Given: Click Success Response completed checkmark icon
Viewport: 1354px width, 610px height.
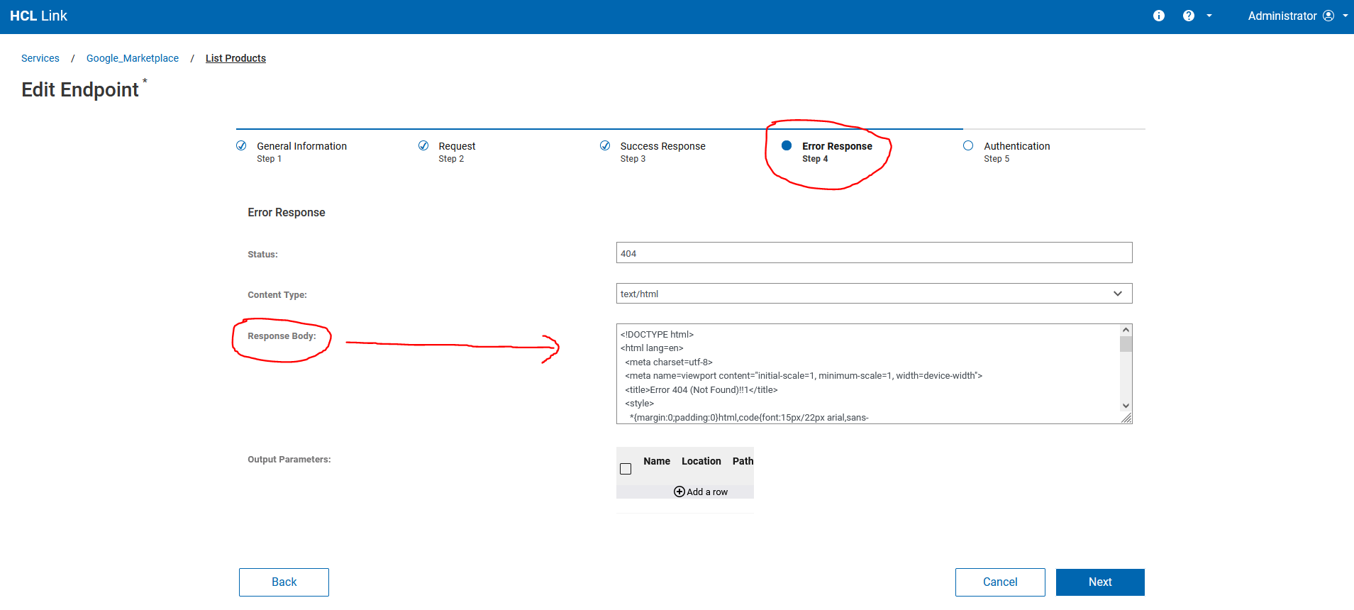Looking at the screenshot, I should click(605, 145).
